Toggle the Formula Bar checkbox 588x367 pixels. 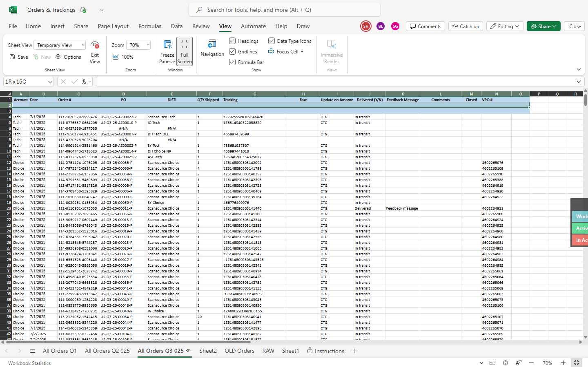pos(232,62)
